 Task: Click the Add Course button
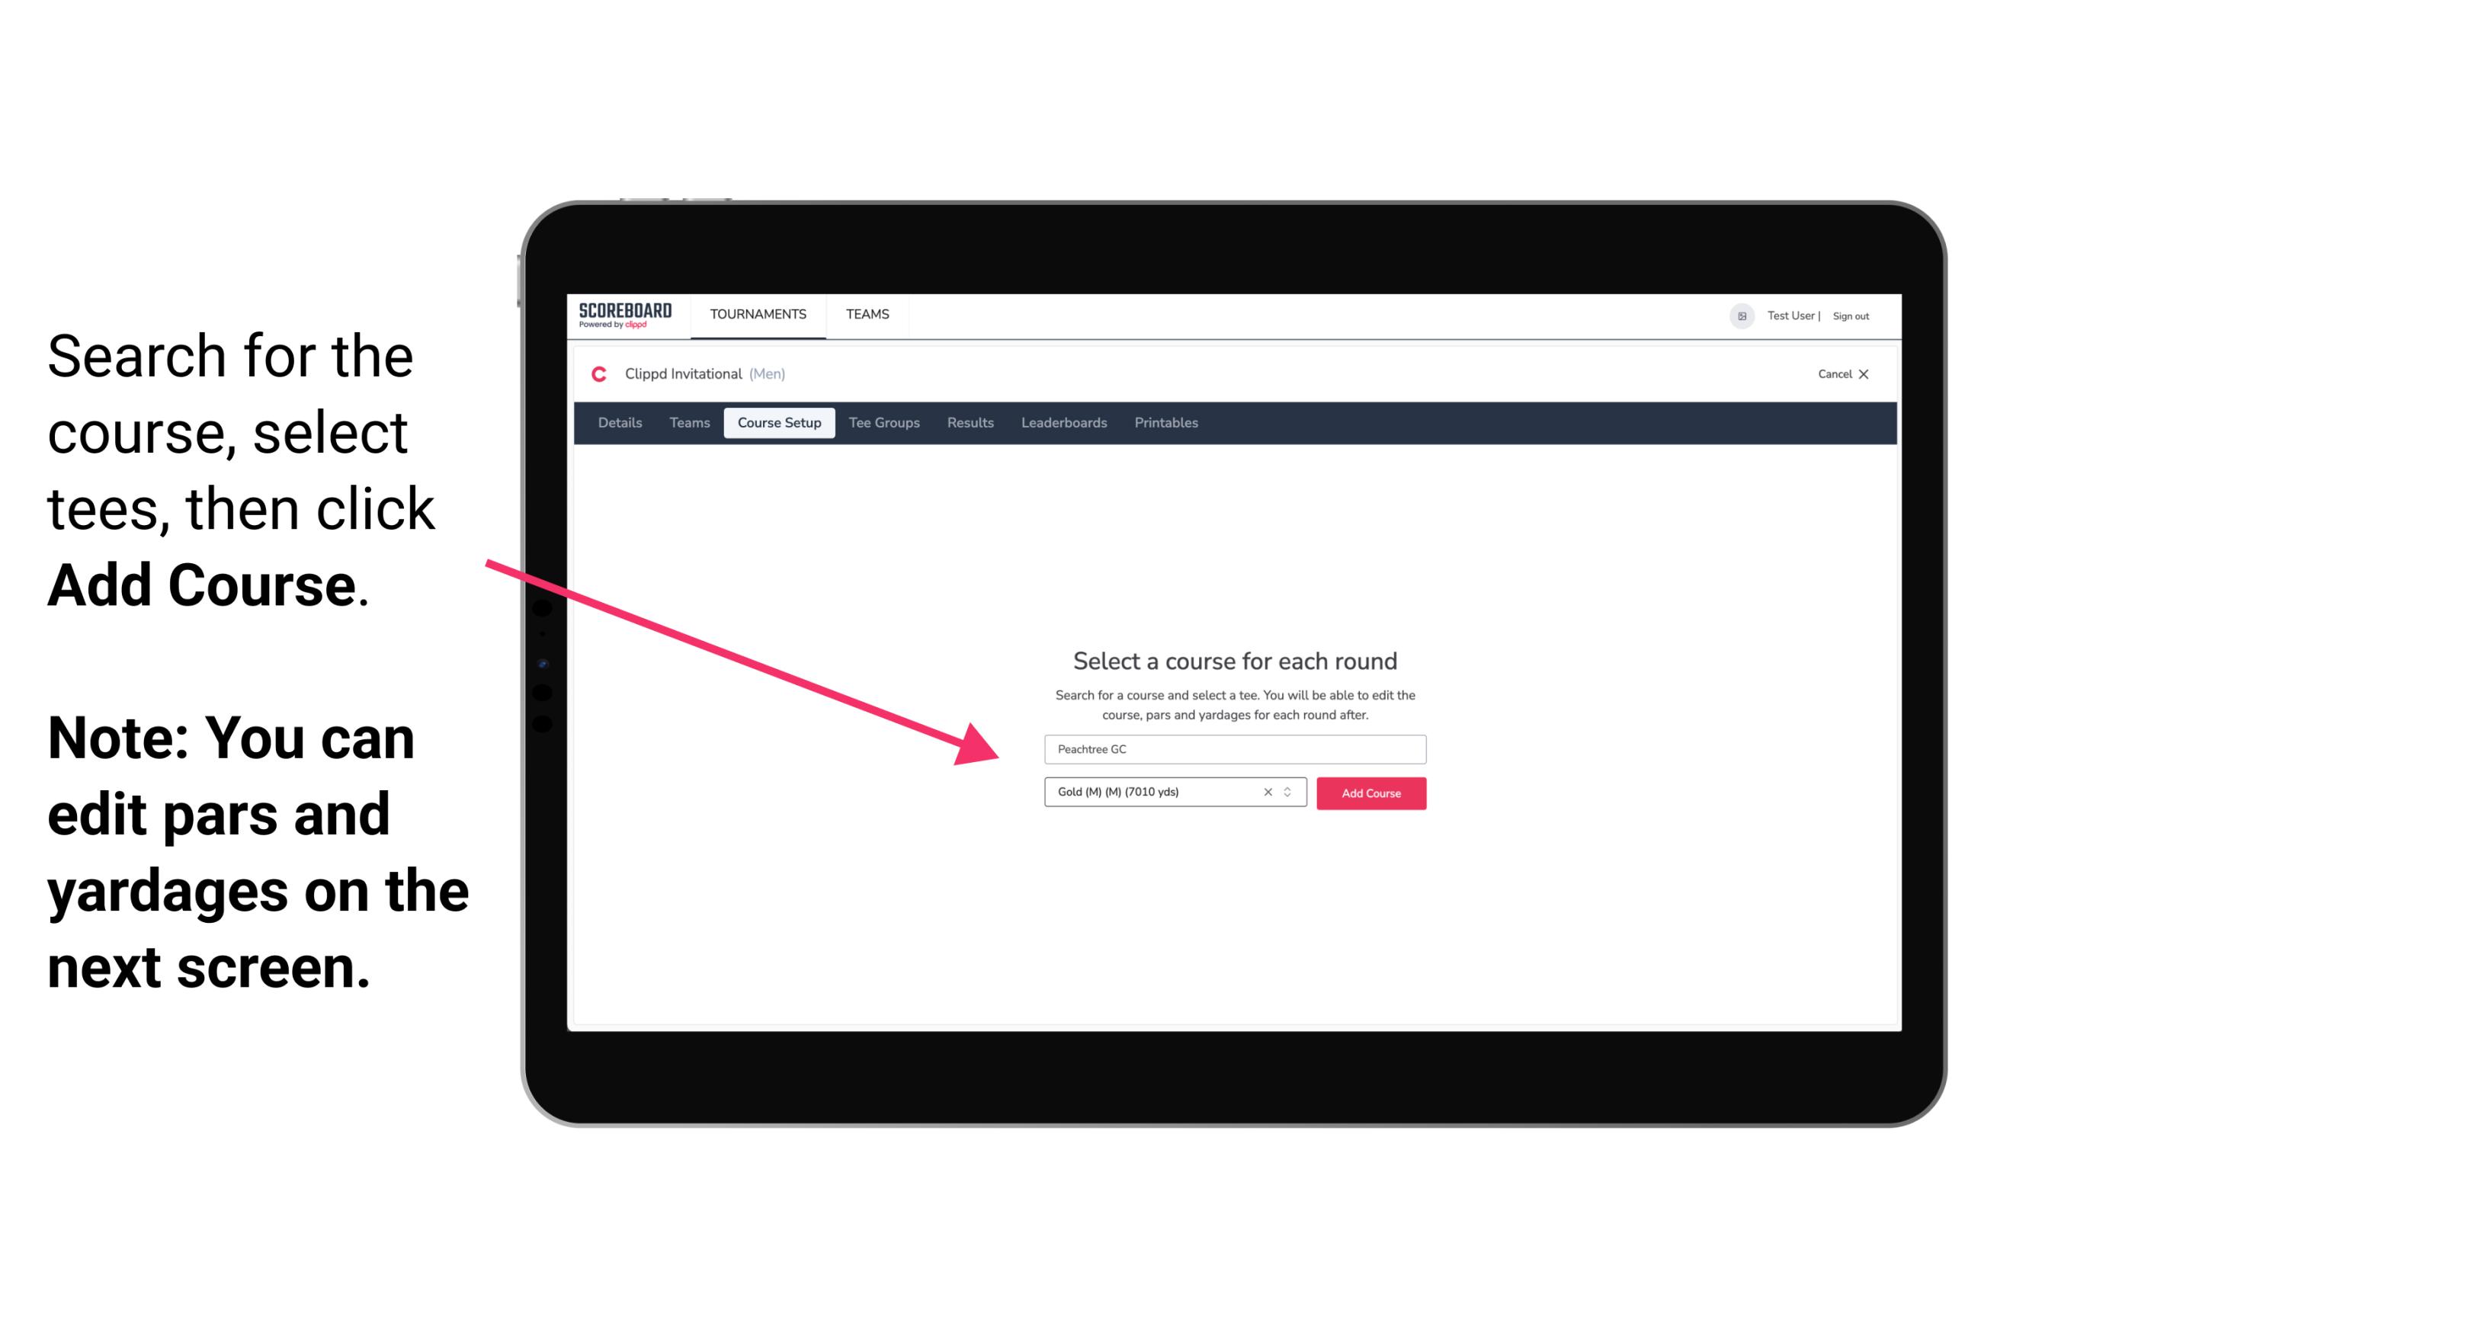coord(1368,792)
